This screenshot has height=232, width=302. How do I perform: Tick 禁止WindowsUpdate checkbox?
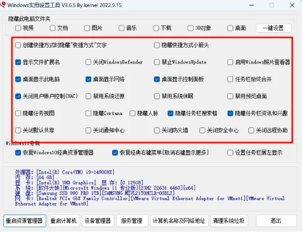coord(157,62)
